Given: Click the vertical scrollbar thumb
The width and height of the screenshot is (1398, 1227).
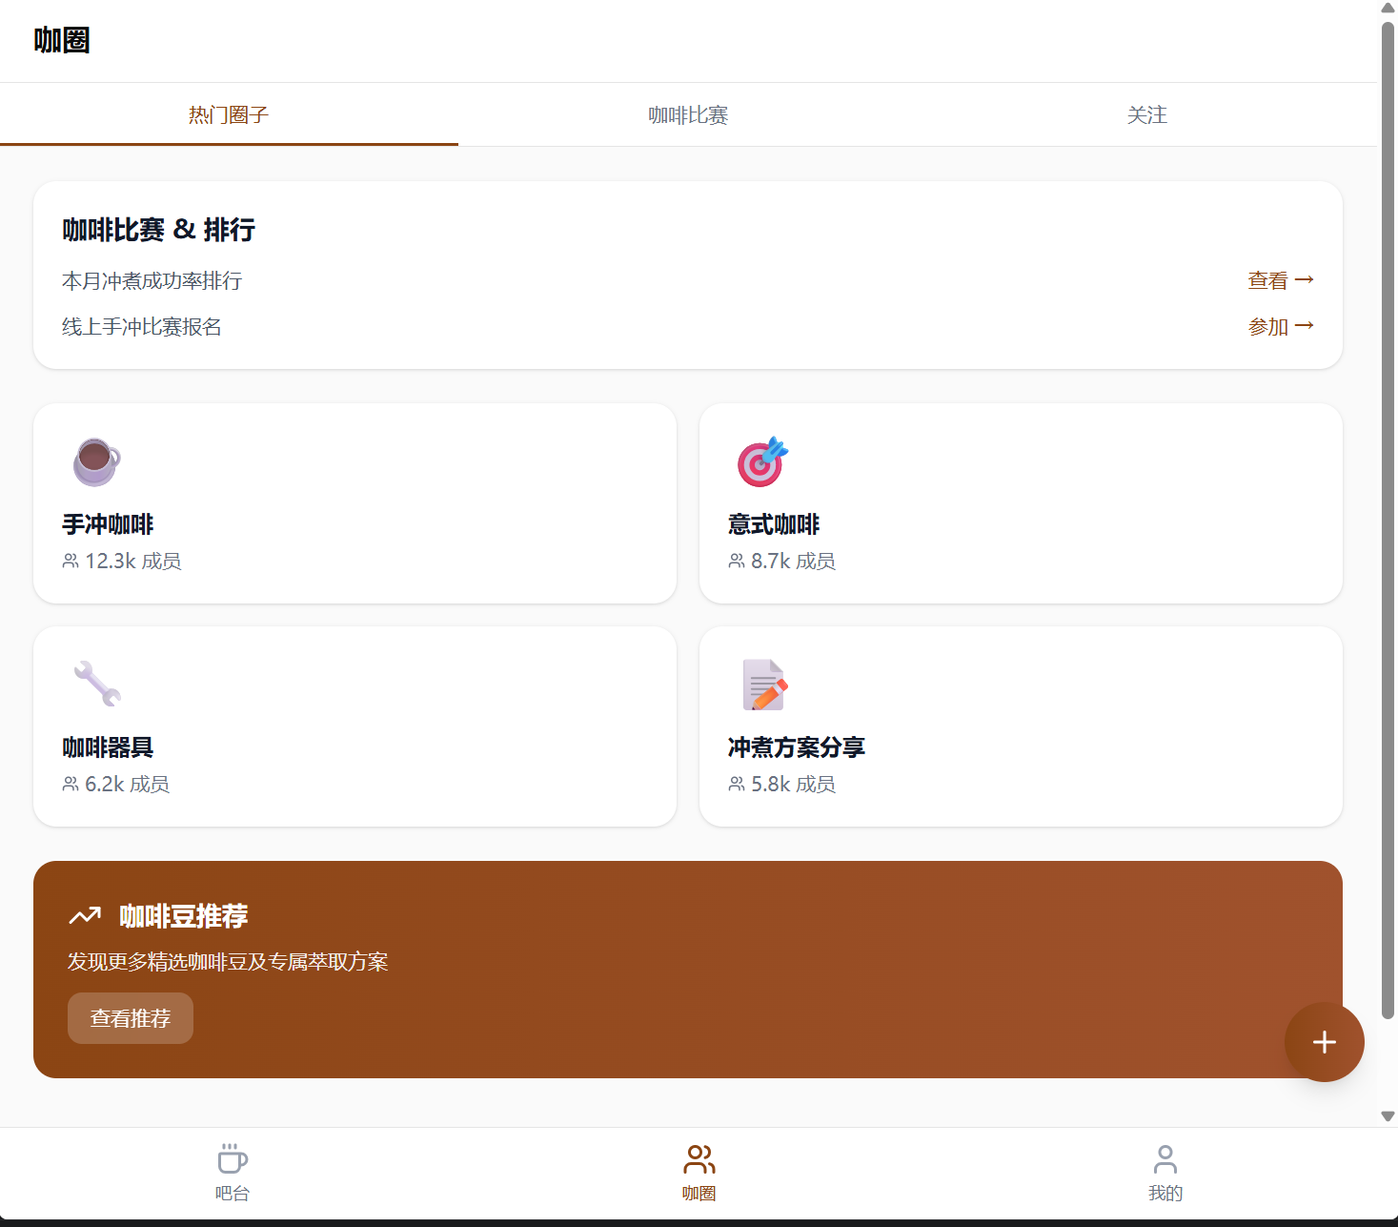Looking at the screenshot, I should pos(1388,520).
